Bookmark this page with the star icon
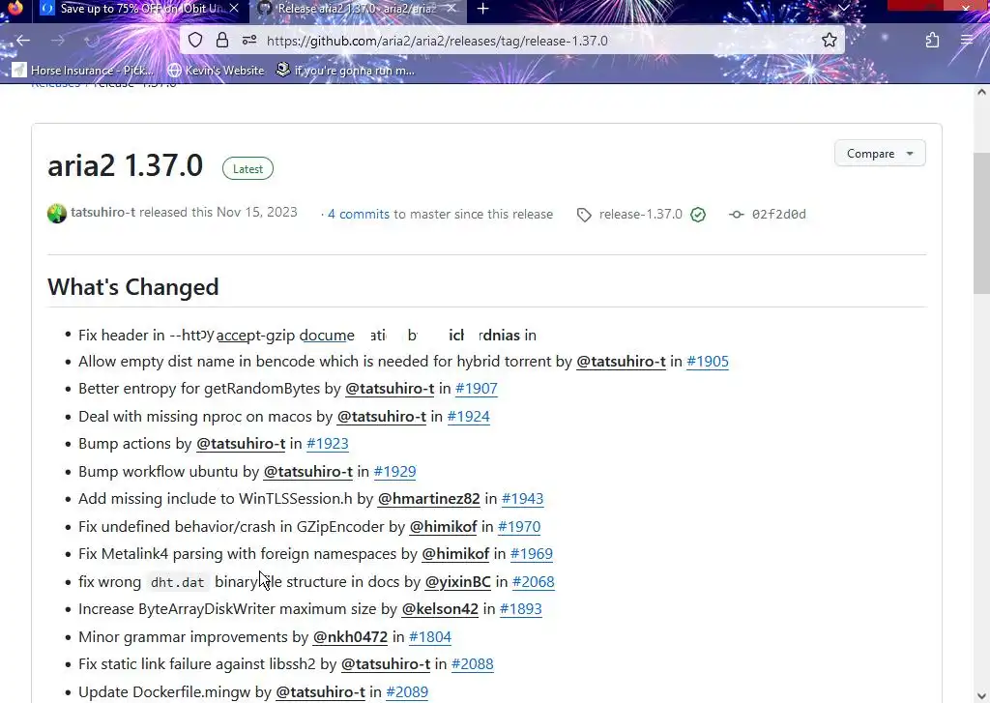This screenshot has width=990, height=703. [829, 41]
